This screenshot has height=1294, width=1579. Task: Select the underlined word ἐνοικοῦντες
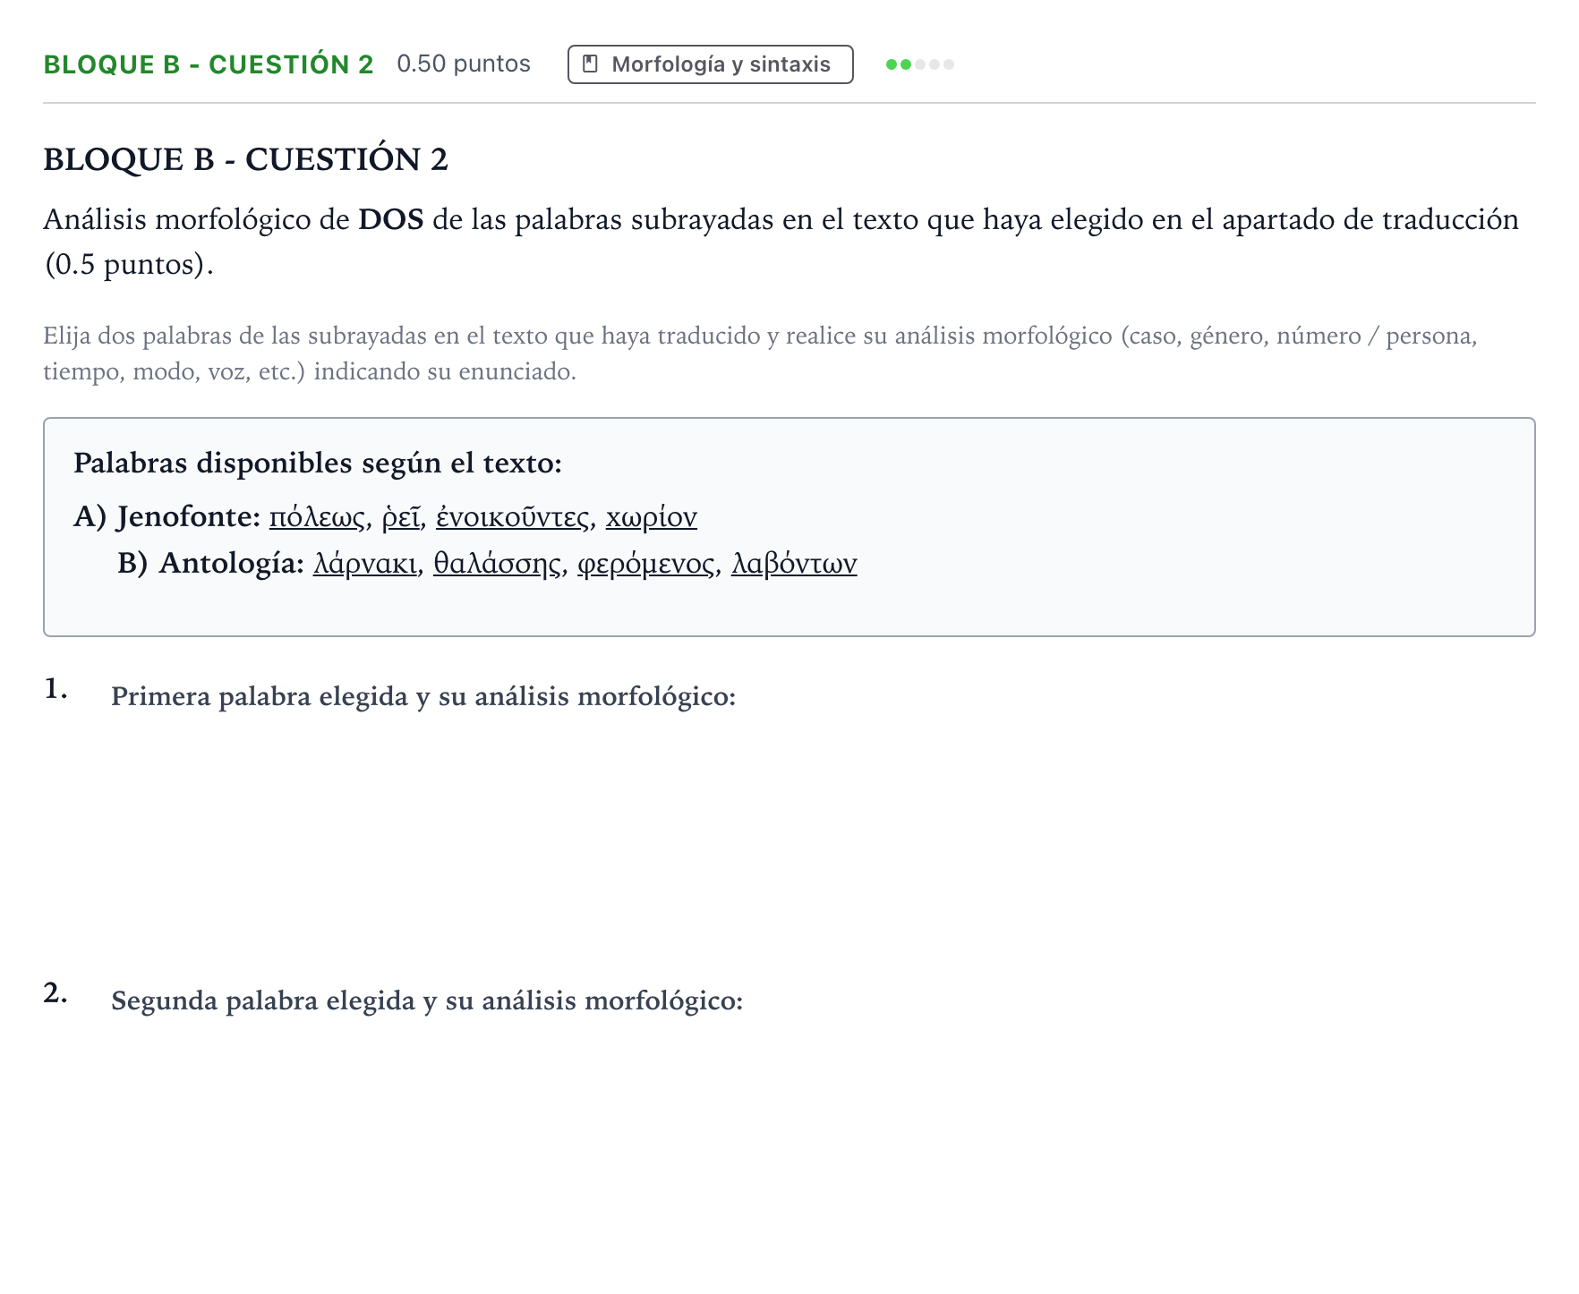[x=513, y=517]
